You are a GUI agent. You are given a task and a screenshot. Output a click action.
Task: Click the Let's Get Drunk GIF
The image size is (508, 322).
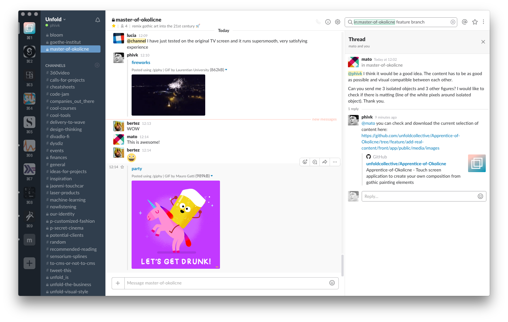[176, 225]
